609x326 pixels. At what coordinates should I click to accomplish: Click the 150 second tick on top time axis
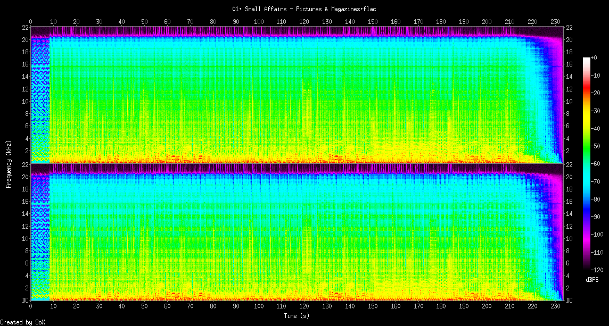click(373, 21)
